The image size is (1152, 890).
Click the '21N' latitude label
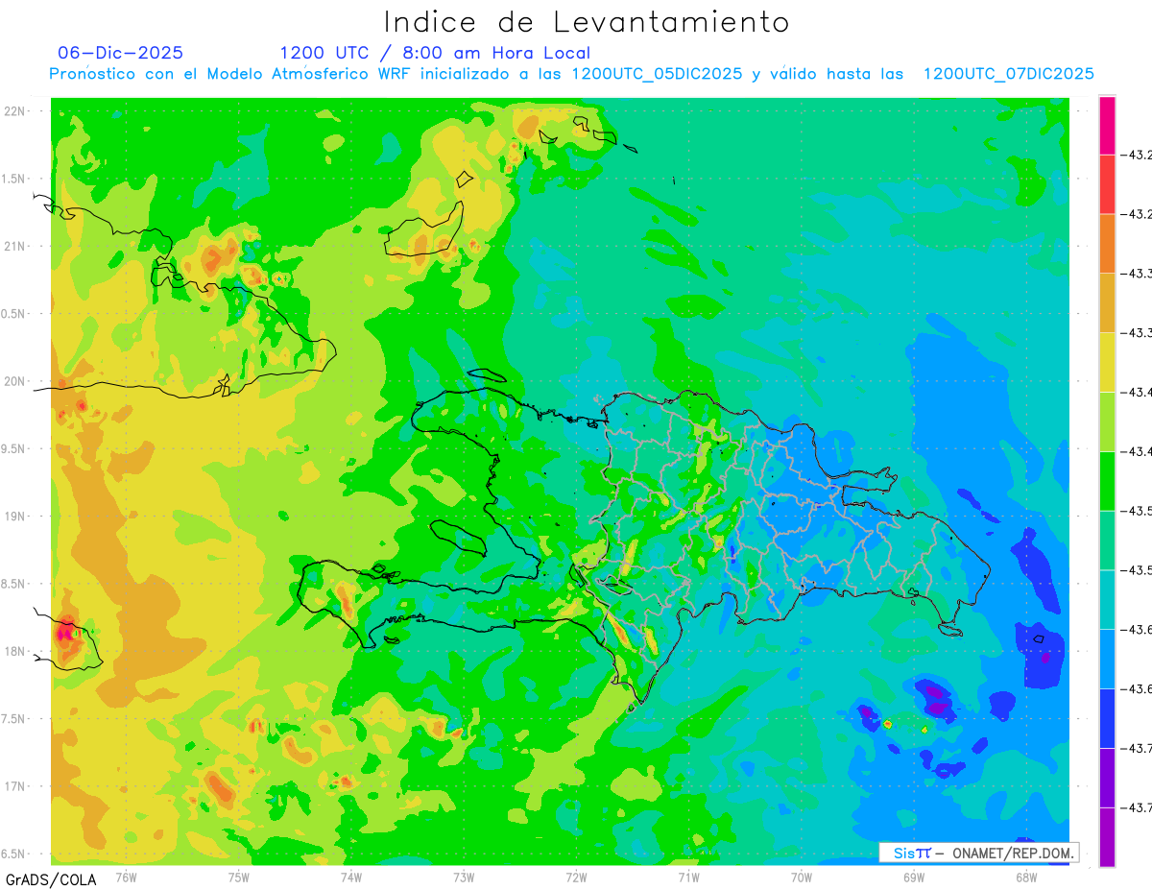14,246
